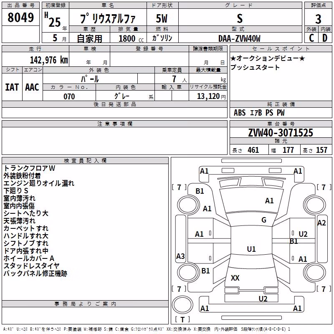334x334 pixels.
Task: Click the usage history 自家用
Action: coord(89,38)
